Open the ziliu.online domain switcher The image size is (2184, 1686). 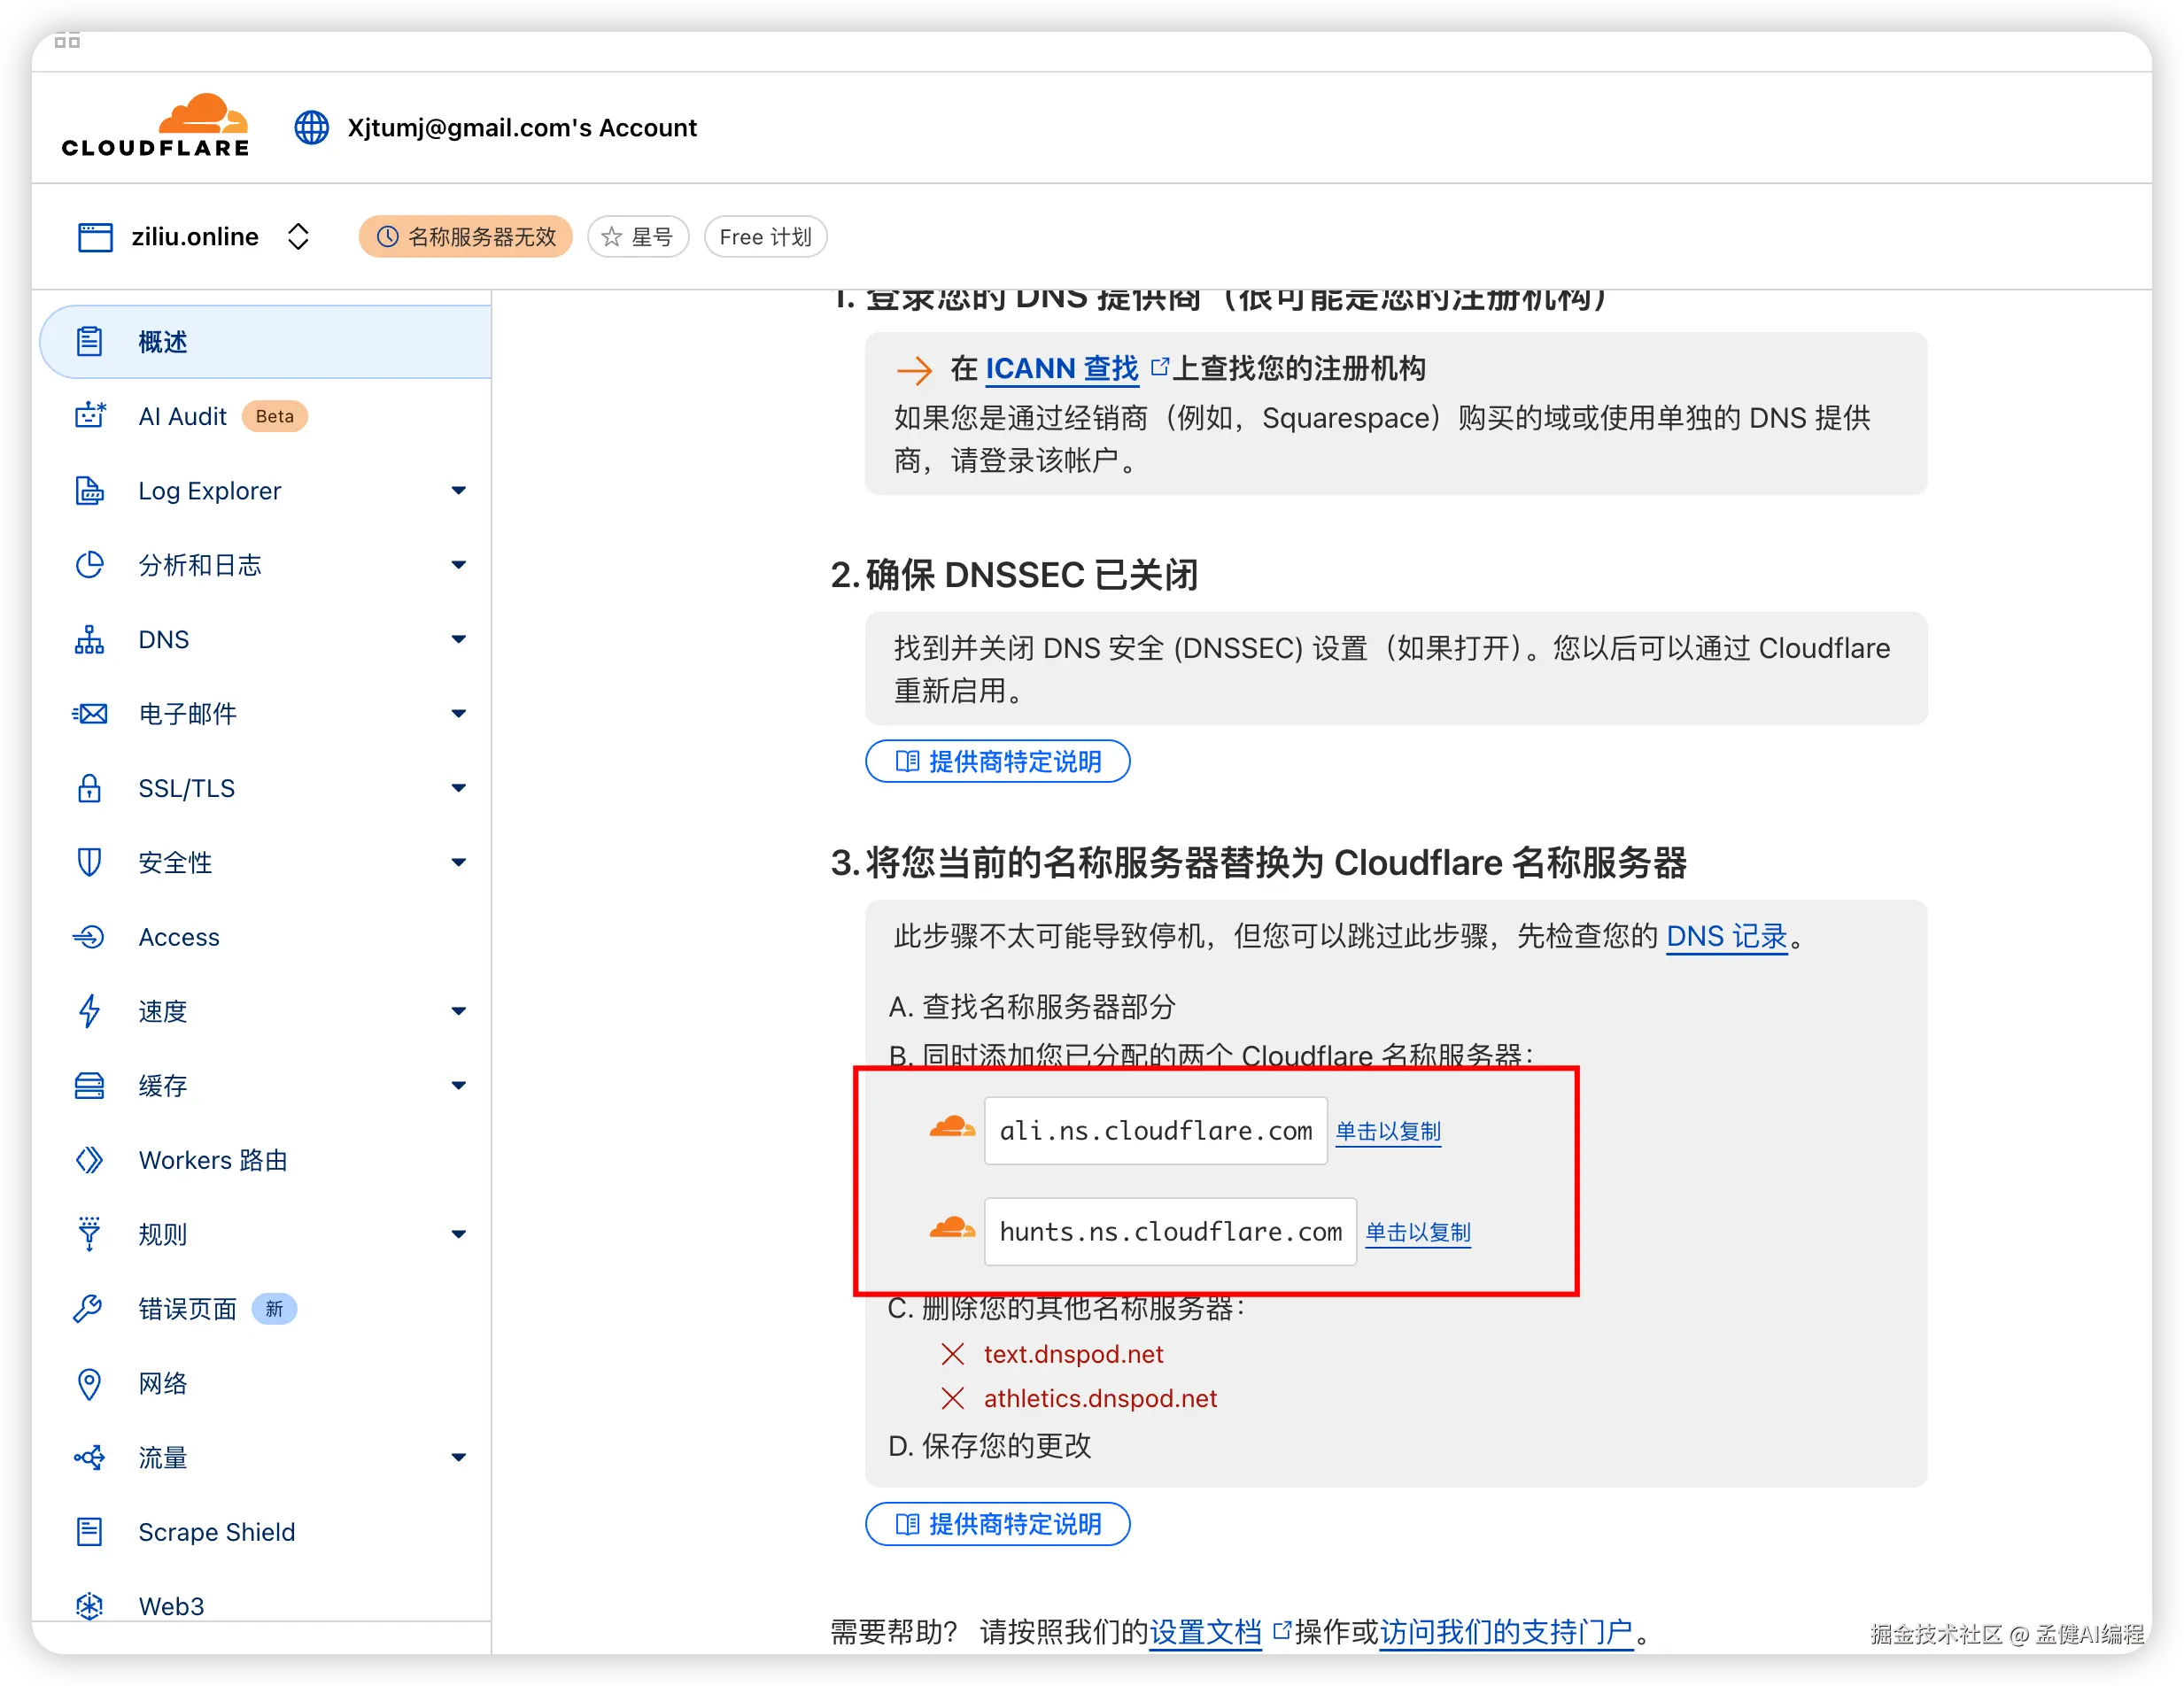(x=298, y=237)
